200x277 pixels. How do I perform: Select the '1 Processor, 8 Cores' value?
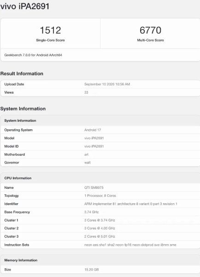[x=100, y=196]
